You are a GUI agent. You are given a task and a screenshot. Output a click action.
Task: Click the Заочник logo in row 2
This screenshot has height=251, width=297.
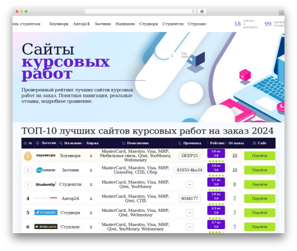(x=46, y=170)
